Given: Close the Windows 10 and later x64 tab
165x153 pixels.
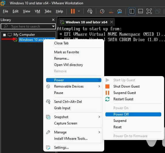Looking at the screenshot, I should 111,22.
